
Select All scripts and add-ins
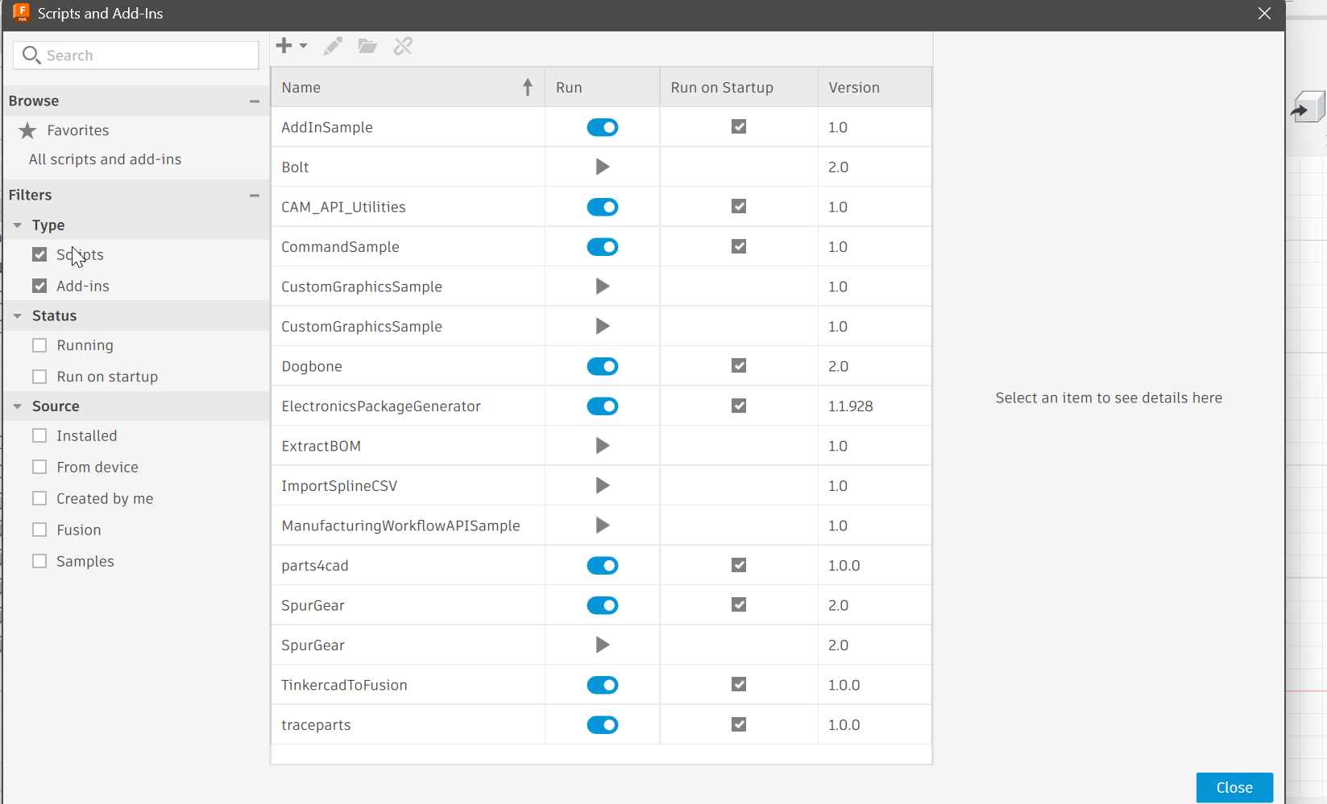tap(105, 159)
